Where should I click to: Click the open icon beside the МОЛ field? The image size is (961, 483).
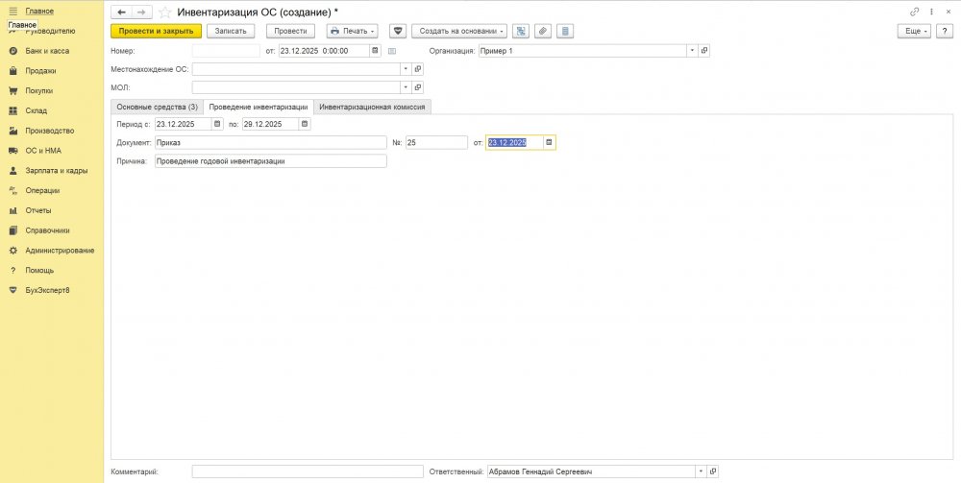417,87
